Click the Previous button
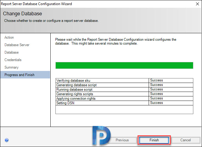202x147 pixels. click(122, 140)
